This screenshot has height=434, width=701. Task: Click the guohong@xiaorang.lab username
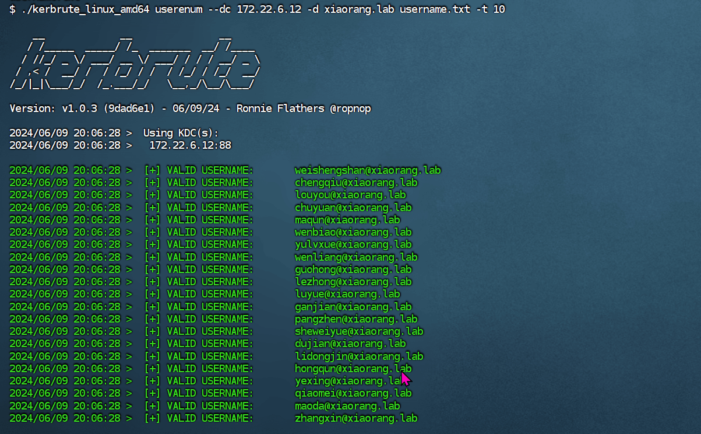click(353, 269)
